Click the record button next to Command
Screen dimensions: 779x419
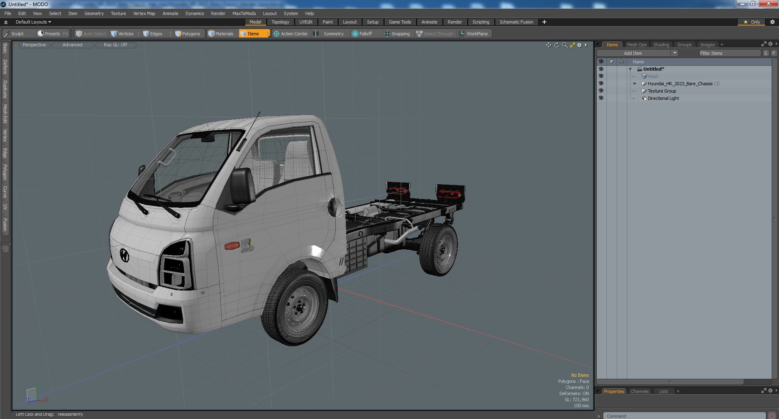click(772, 416)
